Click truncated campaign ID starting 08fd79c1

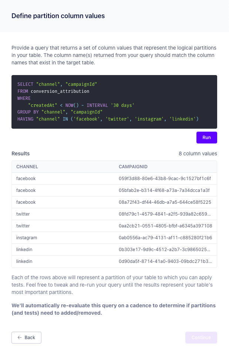tap(165, 214)
